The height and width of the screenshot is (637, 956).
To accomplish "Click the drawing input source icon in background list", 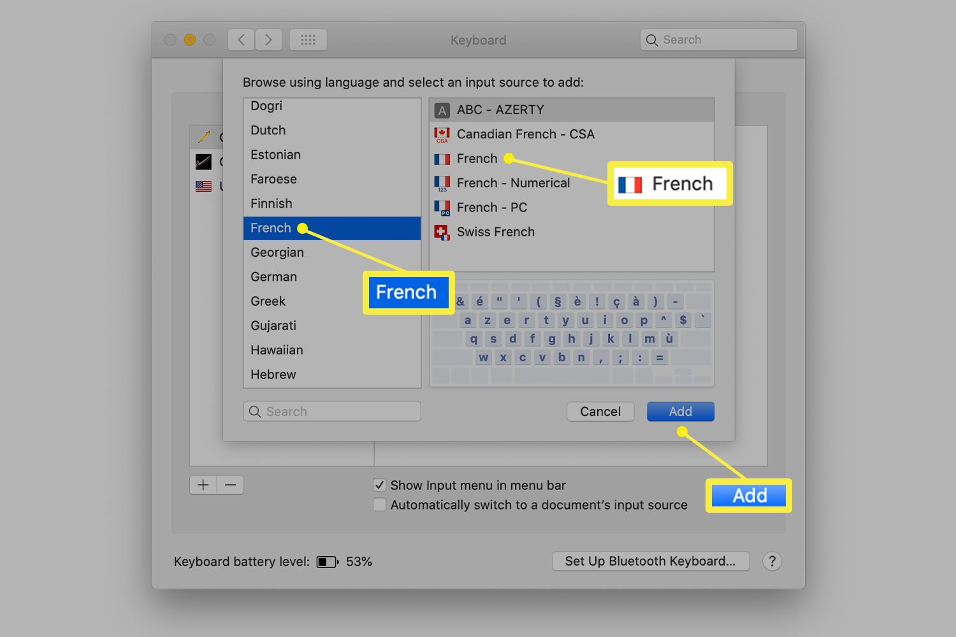I will 204,162.
